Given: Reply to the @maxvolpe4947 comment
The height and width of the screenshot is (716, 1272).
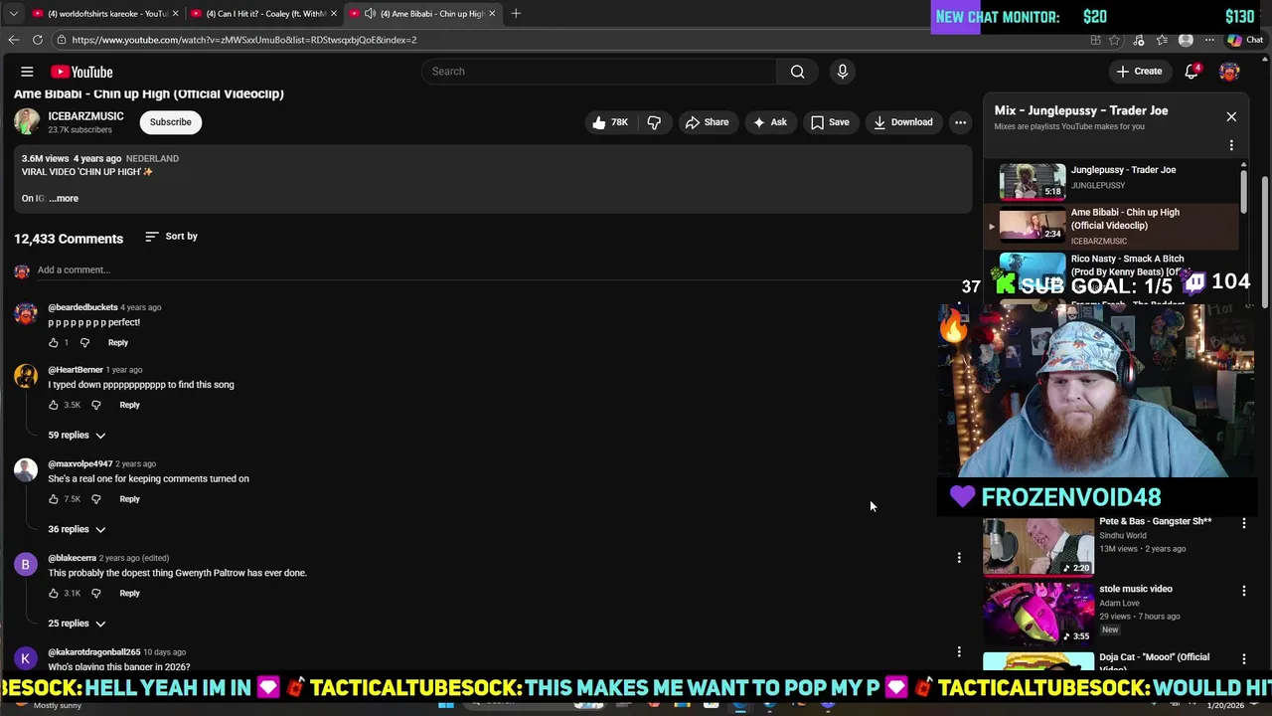Looking at the screenshot, I should click(130, 499).
